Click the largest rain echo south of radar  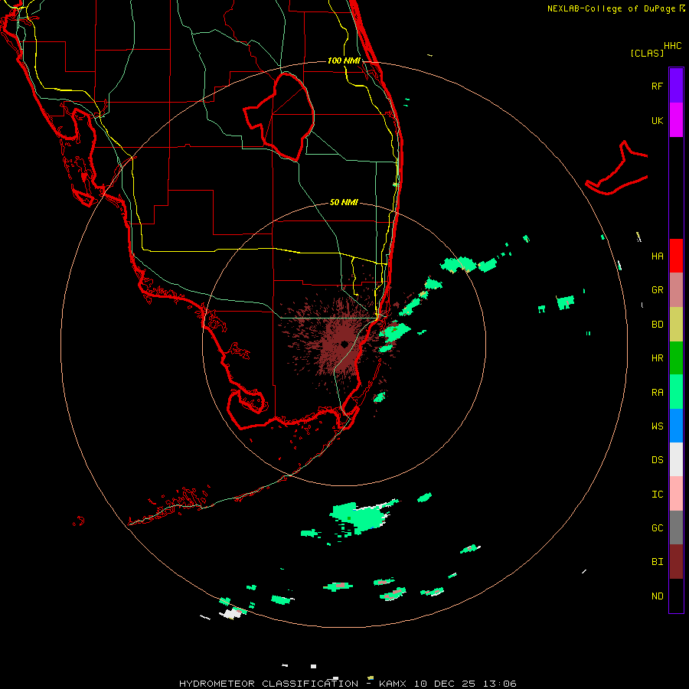click(358, 518)
